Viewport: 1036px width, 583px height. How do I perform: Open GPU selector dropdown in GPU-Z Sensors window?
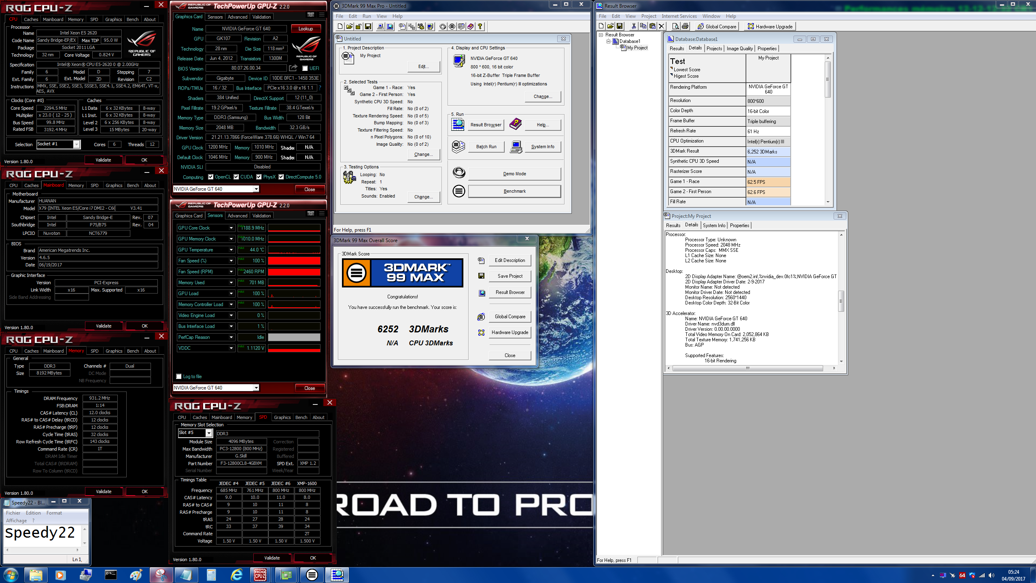[256, 388]
